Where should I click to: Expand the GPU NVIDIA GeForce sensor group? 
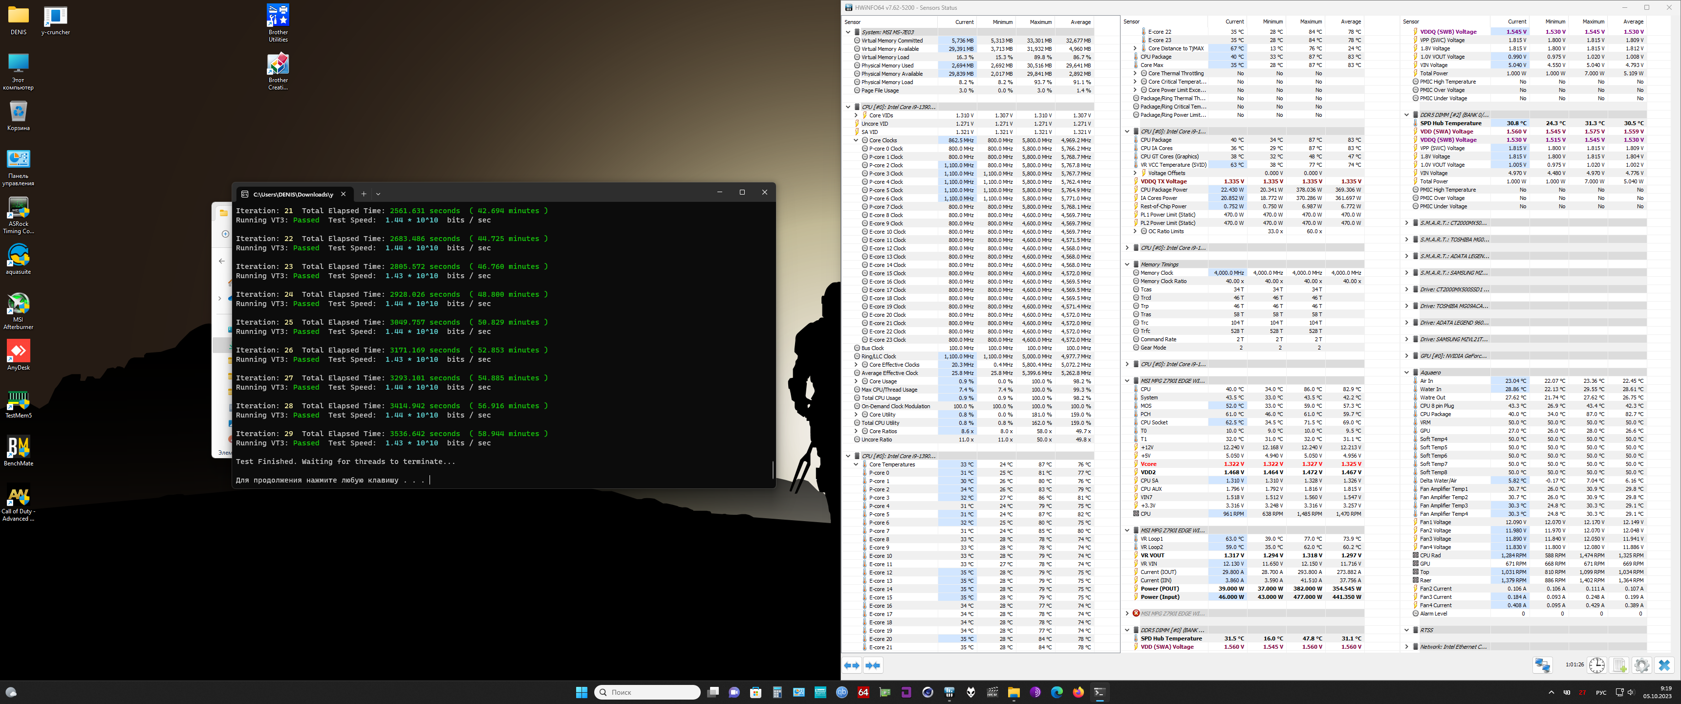pos(1406,356)
